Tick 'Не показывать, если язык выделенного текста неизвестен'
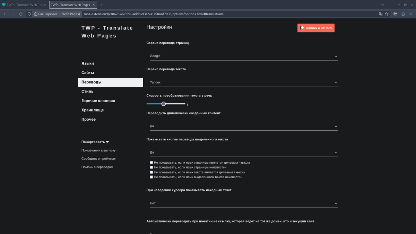The image size is (416, 234). click(x=151, y=177)
